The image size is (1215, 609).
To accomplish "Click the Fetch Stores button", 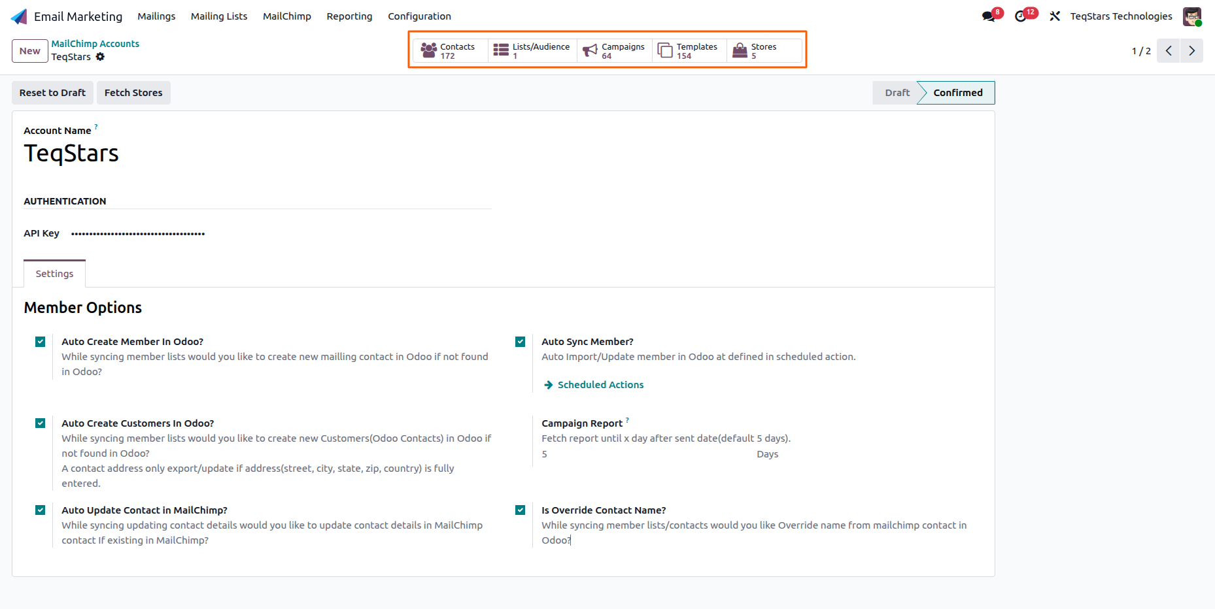I will pyautogui.click(x=133, y=93).
